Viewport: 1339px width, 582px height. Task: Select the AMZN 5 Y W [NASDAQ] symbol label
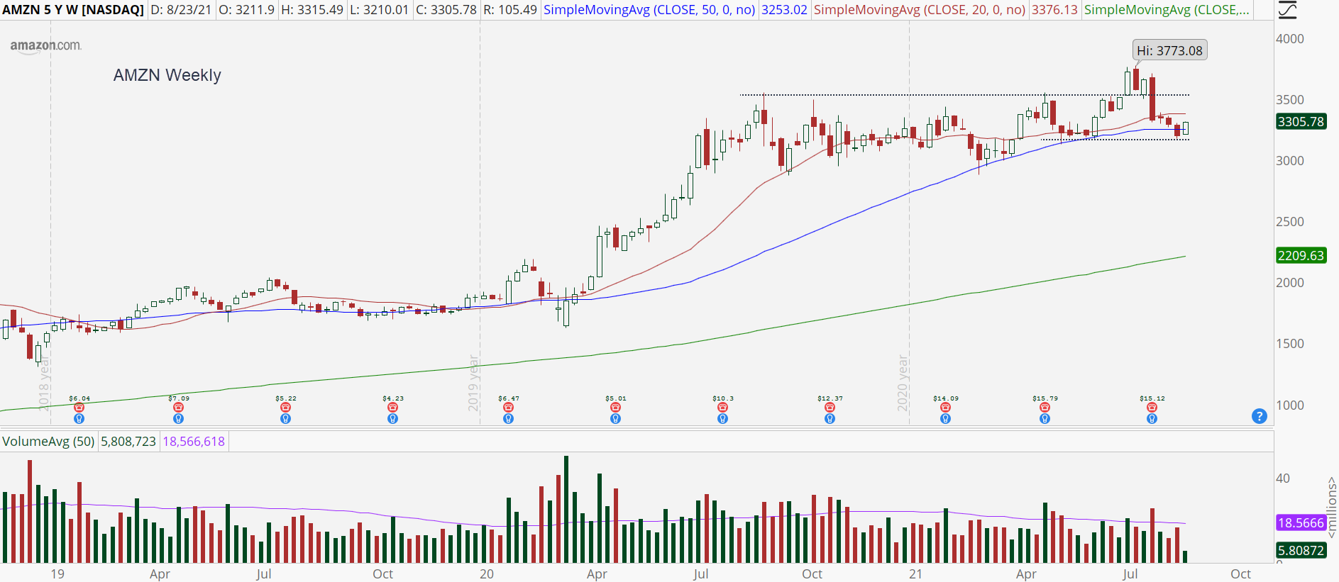point(73,10)
